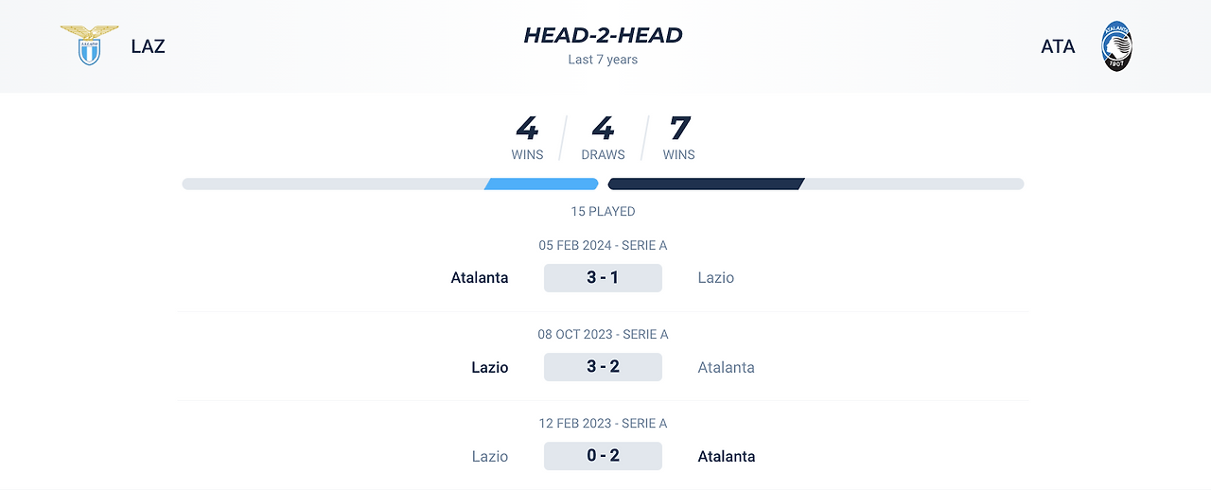Click Lazio in the 05 Feb 2024 match

tap(716, 278)
